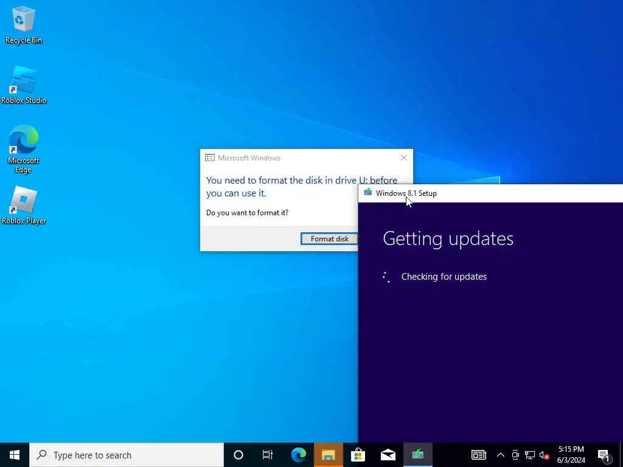Open the clock showing 5:15 PM
Image resolution: width=623 pixels, height=467 pixels.
pos(571,455)
